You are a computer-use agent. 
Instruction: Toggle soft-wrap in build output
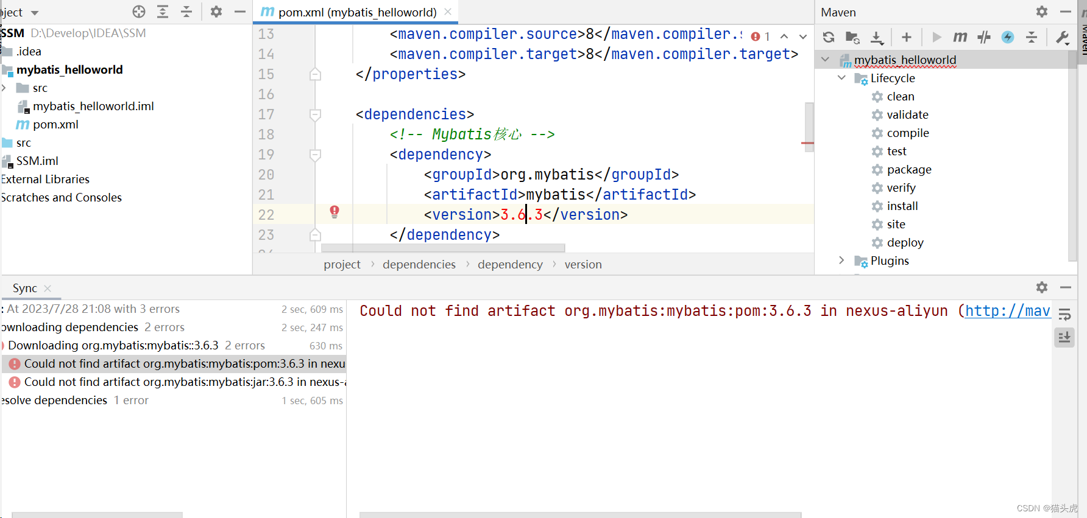point(1064,315)
